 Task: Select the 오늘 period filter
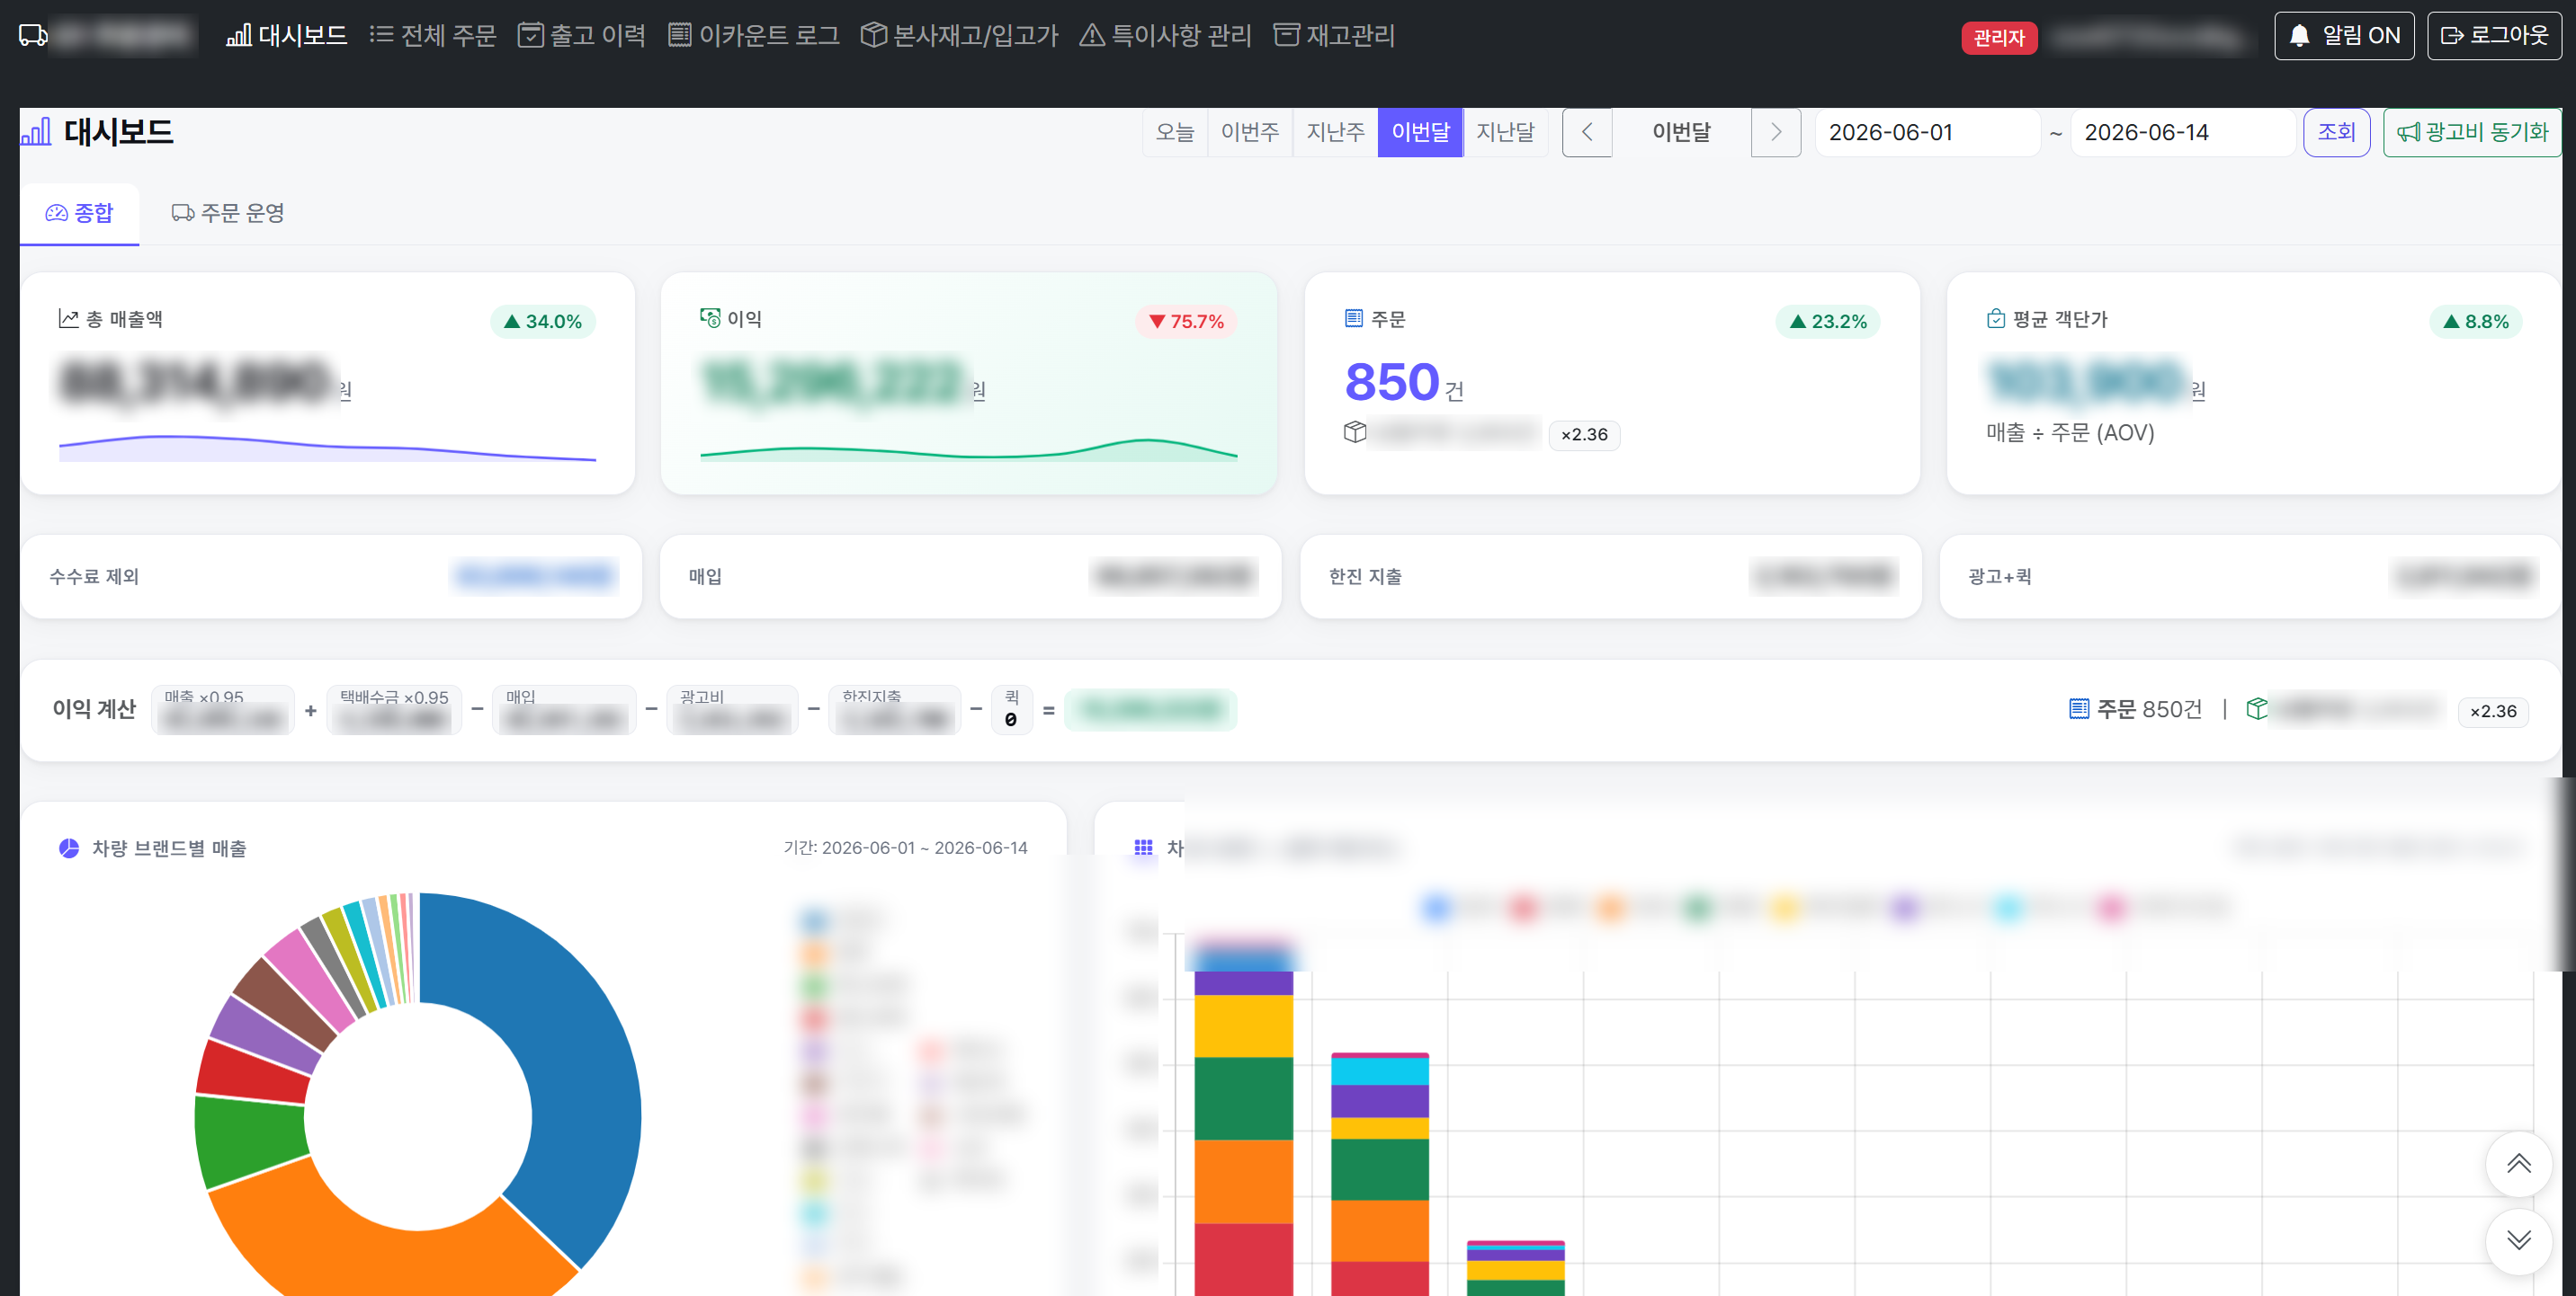(1174, 132)
